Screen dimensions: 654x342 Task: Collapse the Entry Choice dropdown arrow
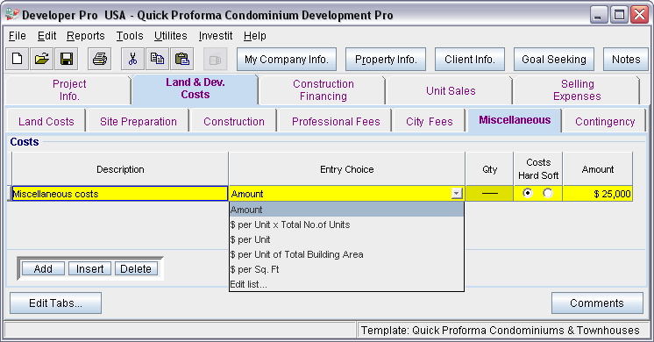457,194
